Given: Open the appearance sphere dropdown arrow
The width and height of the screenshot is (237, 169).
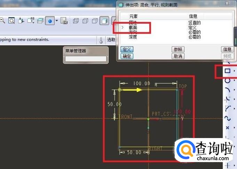Looking at the screenshot, I should coord(57,21).
